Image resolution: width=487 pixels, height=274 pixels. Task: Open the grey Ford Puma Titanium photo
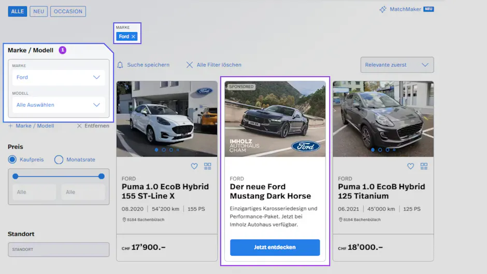383,119
